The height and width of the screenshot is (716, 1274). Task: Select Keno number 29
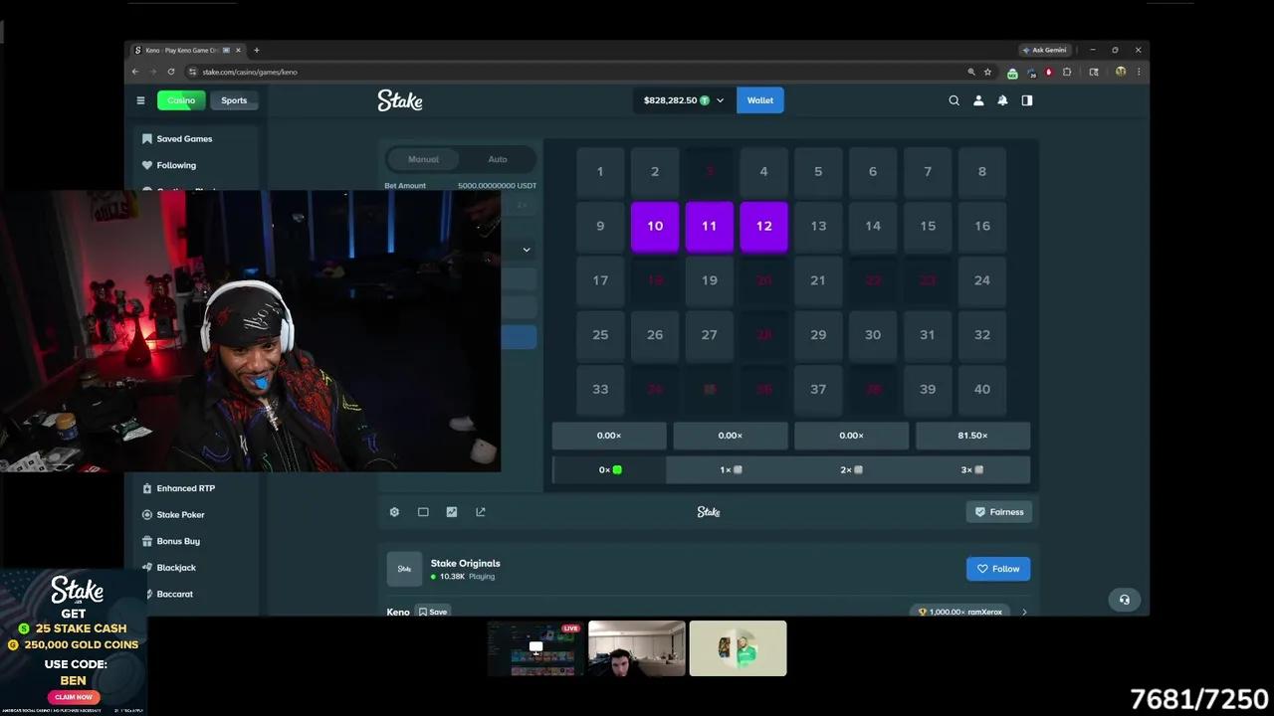818,335
